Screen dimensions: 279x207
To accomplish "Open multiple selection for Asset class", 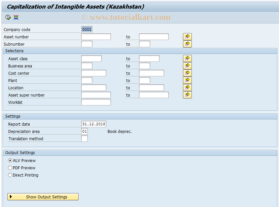I will tap(187, 59).
